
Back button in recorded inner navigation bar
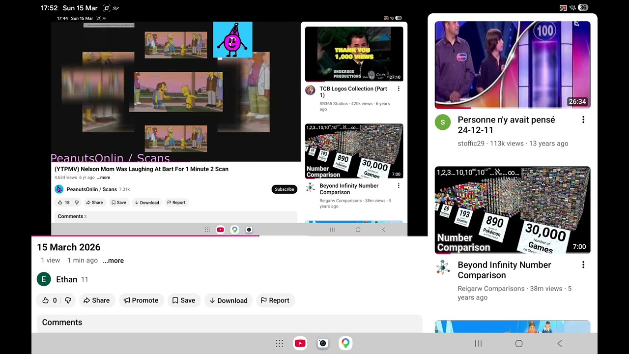[384, 230]
